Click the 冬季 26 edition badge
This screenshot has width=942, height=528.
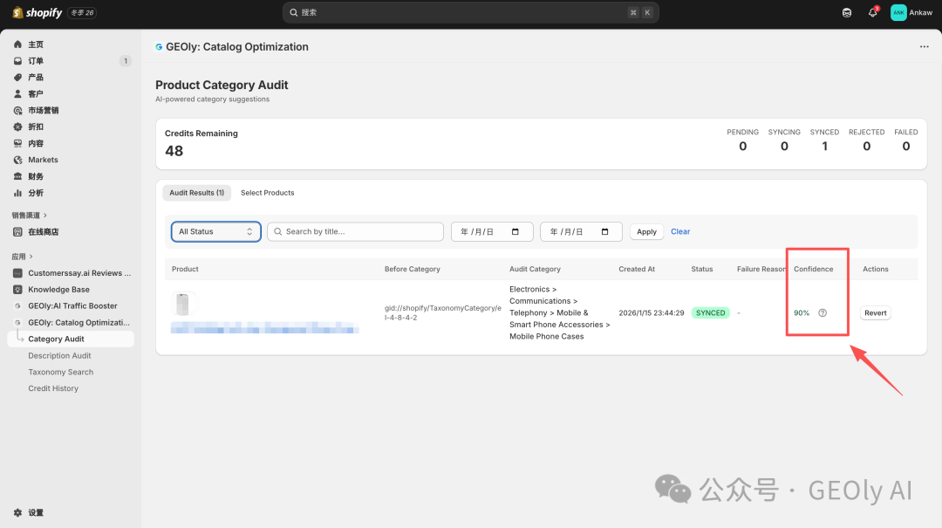click(x=82, y=12)
